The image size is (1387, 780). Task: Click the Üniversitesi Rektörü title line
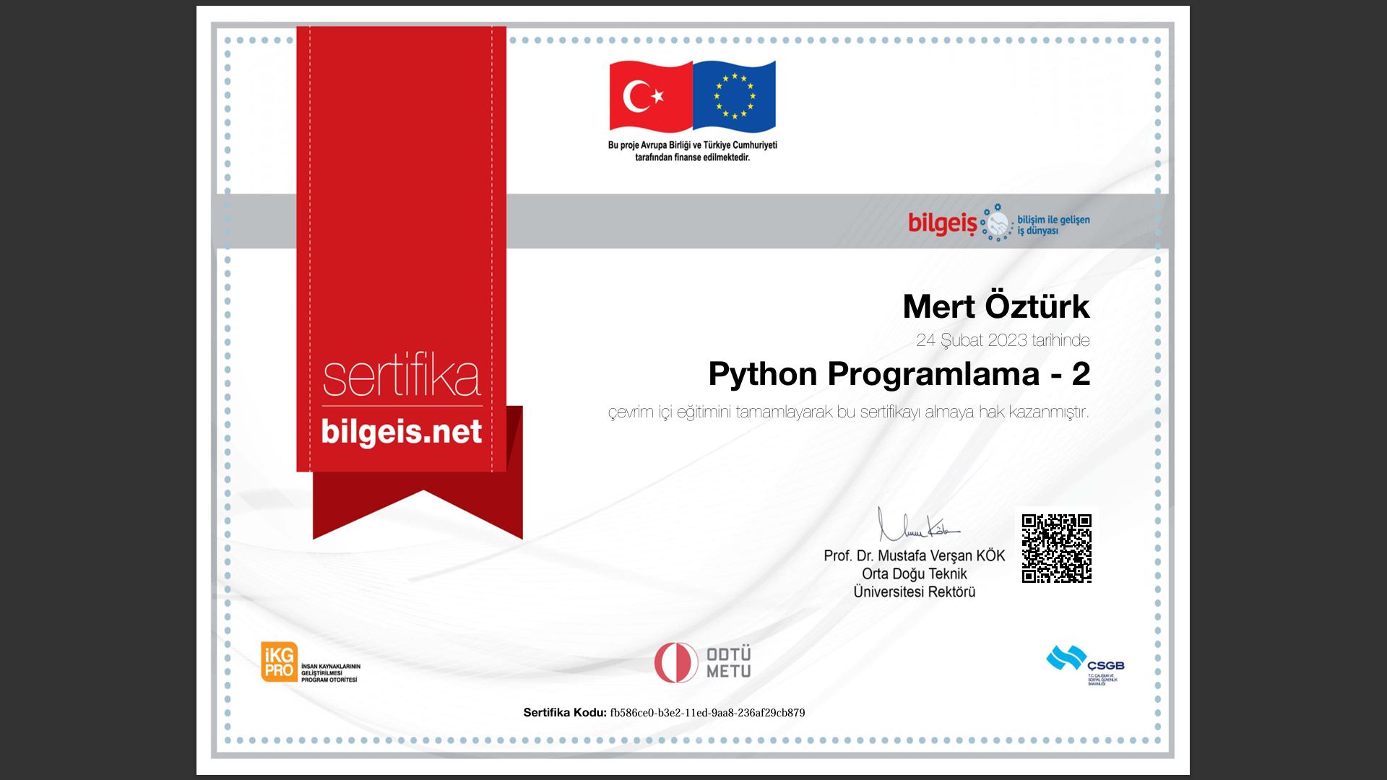coord(914,592)
